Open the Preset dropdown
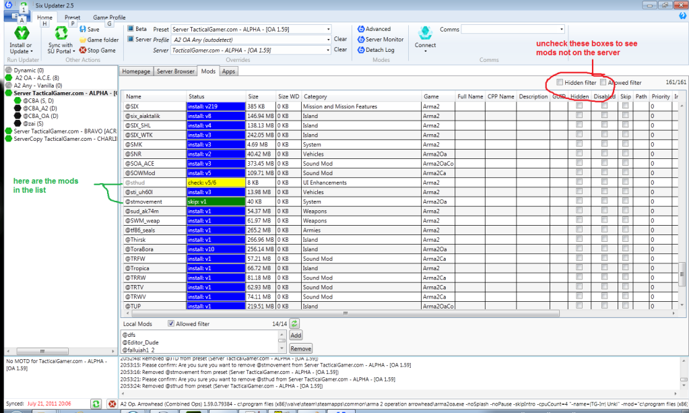 tap(328, 29)
